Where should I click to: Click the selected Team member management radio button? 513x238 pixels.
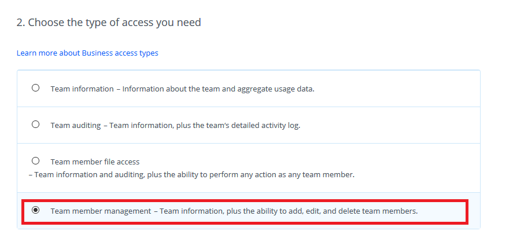tap(36, 211)
